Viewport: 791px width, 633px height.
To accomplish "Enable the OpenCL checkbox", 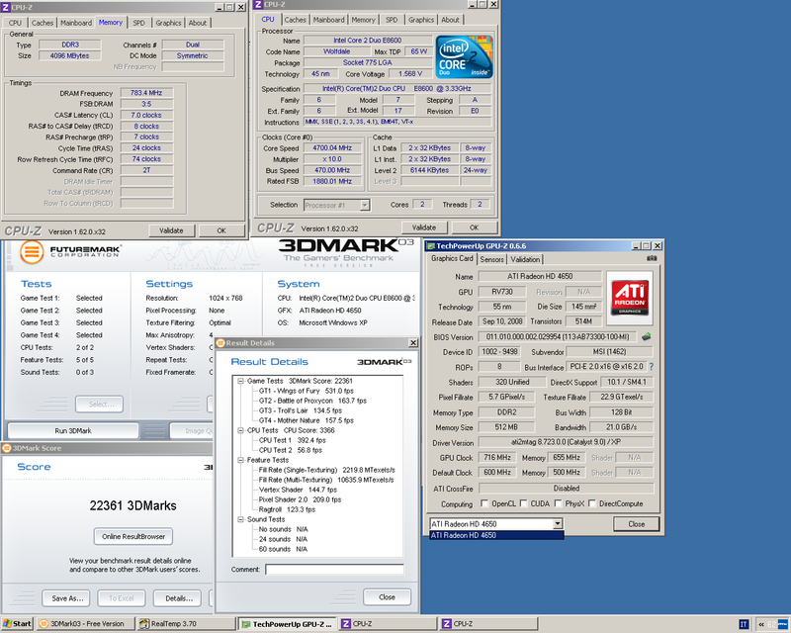I will tap(484, 503).
